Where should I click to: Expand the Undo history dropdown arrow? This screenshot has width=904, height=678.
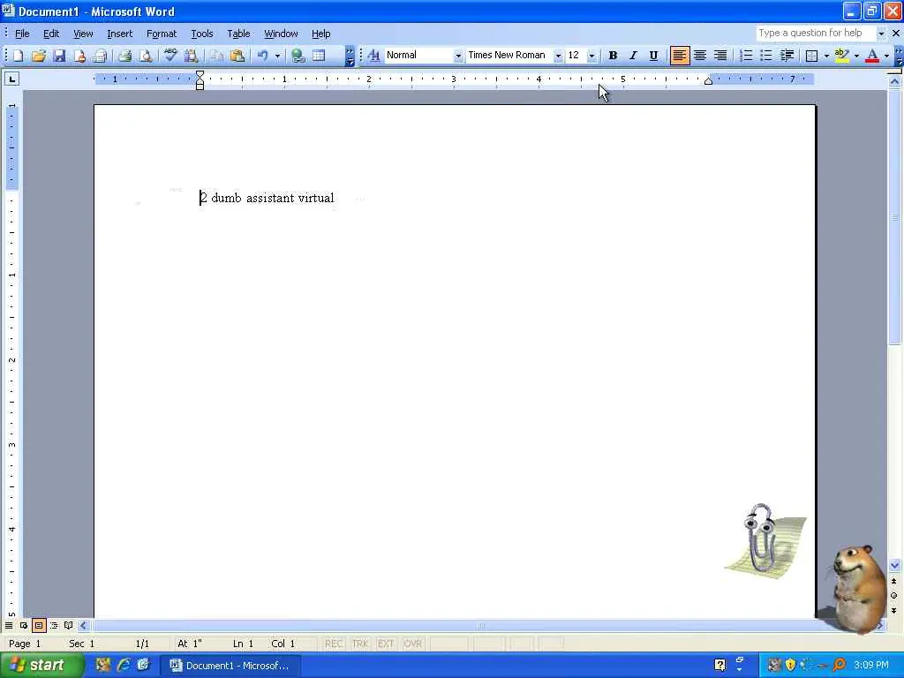coord(277,56)
